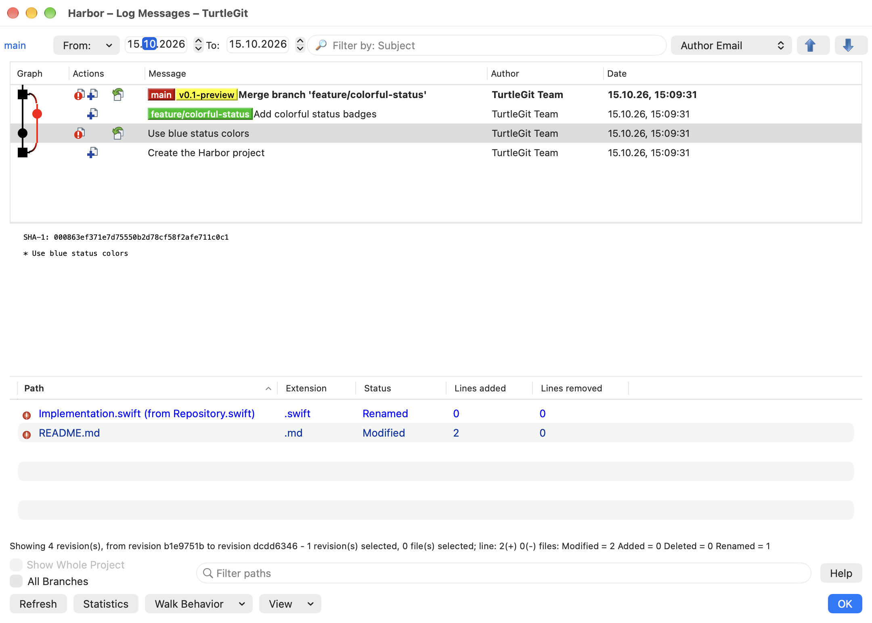Click the yellow v0.1-preview tag label

[x=207, y=95]
